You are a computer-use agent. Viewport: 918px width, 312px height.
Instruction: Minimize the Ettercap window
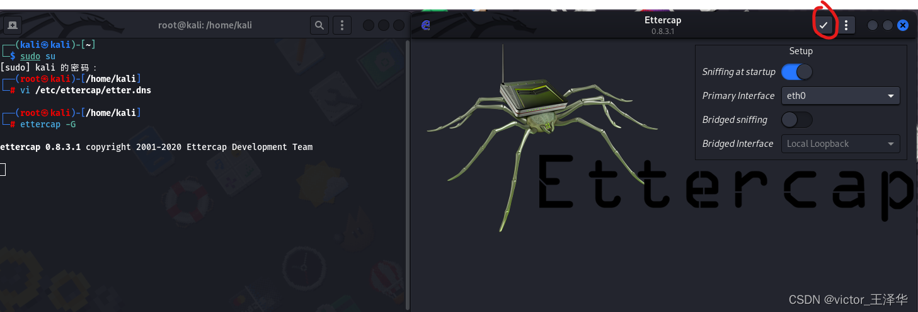[x=873, y=25]
